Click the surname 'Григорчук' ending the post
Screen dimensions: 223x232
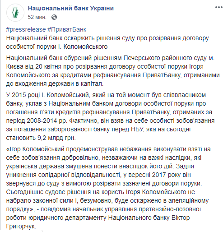tap(20, 226)
